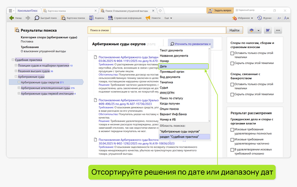Screen dimensions: 297x187
Task: Increase font size with A+ button
Action: [286, 18]
